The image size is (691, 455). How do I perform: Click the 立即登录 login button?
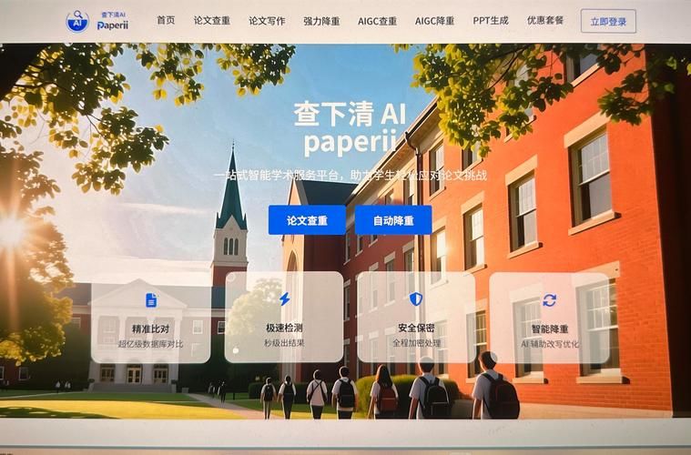point(608,21)
